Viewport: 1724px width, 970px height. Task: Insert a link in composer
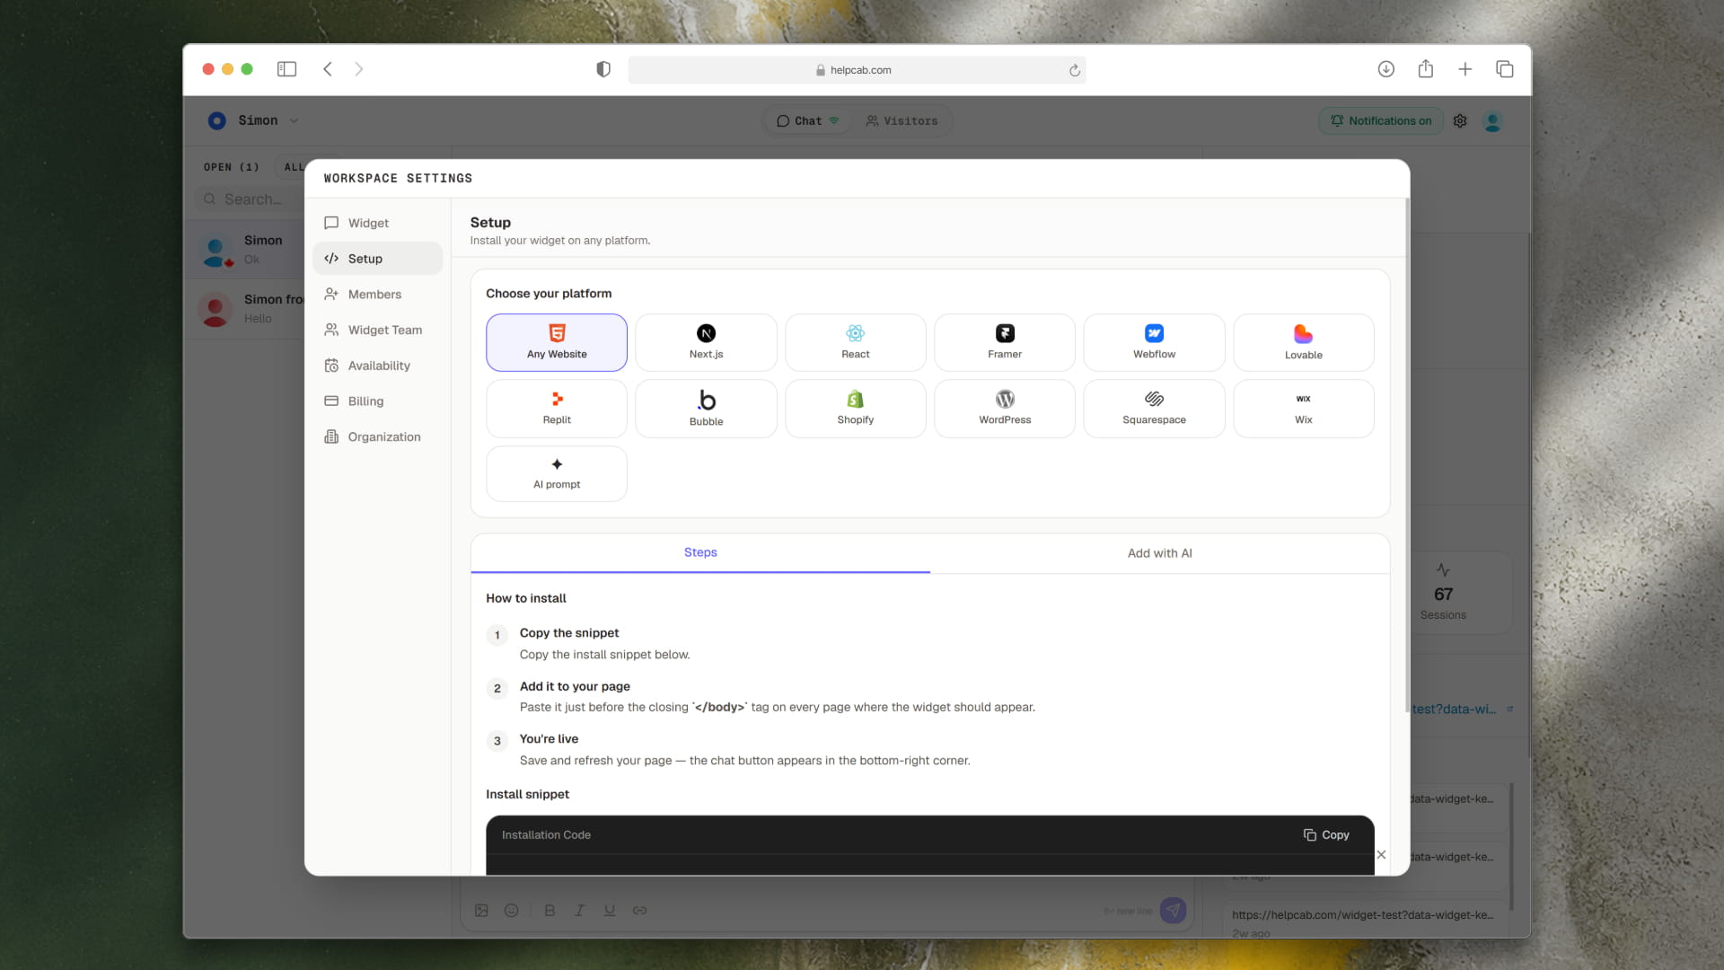tap(639, 910)
